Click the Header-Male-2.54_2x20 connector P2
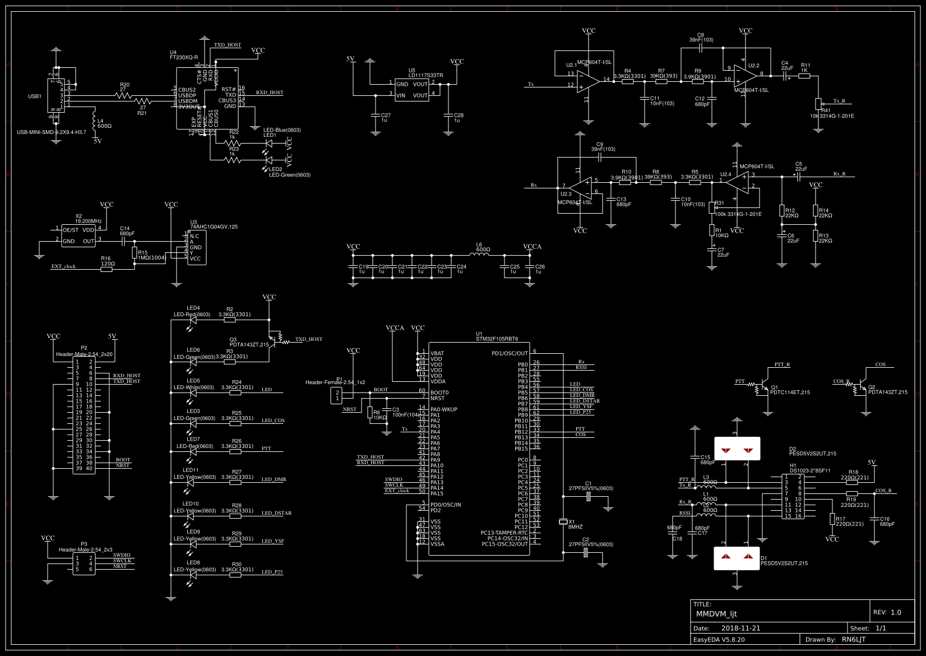 coord(84,415)
